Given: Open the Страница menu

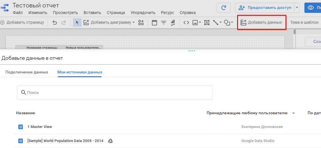Looking at the screenshot, I should point(116,13).
